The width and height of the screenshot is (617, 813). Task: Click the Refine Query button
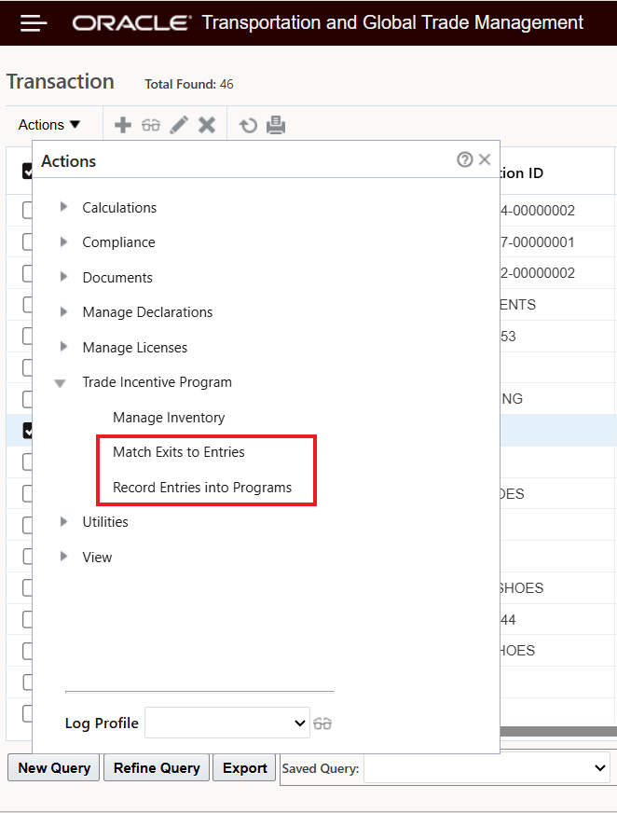coord(157,768)
